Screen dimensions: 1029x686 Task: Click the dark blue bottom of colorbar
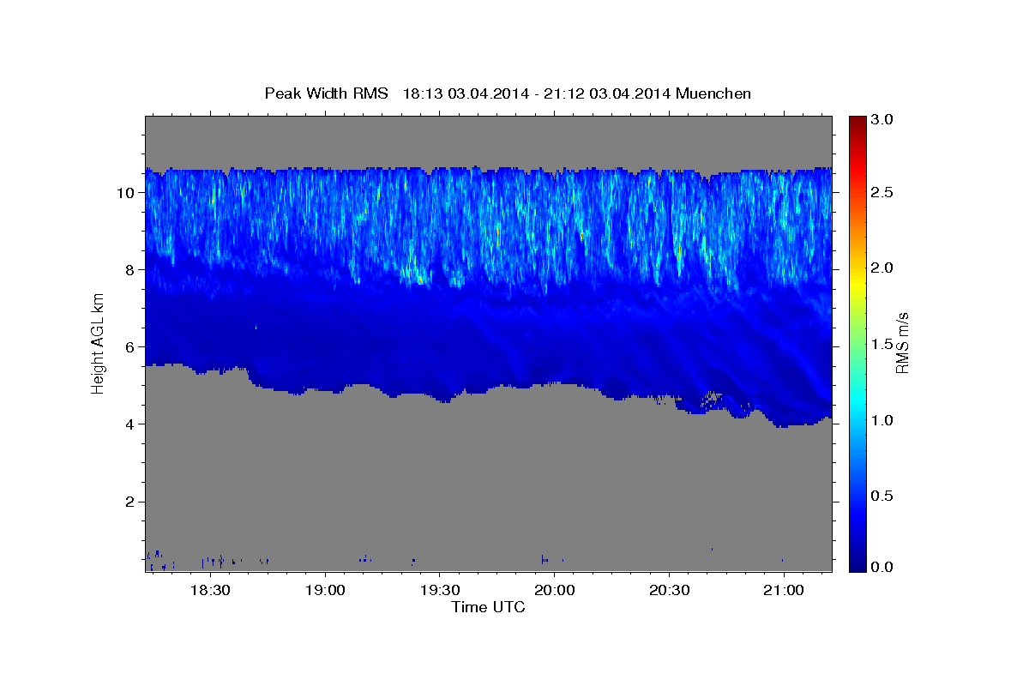pos(857,562)
